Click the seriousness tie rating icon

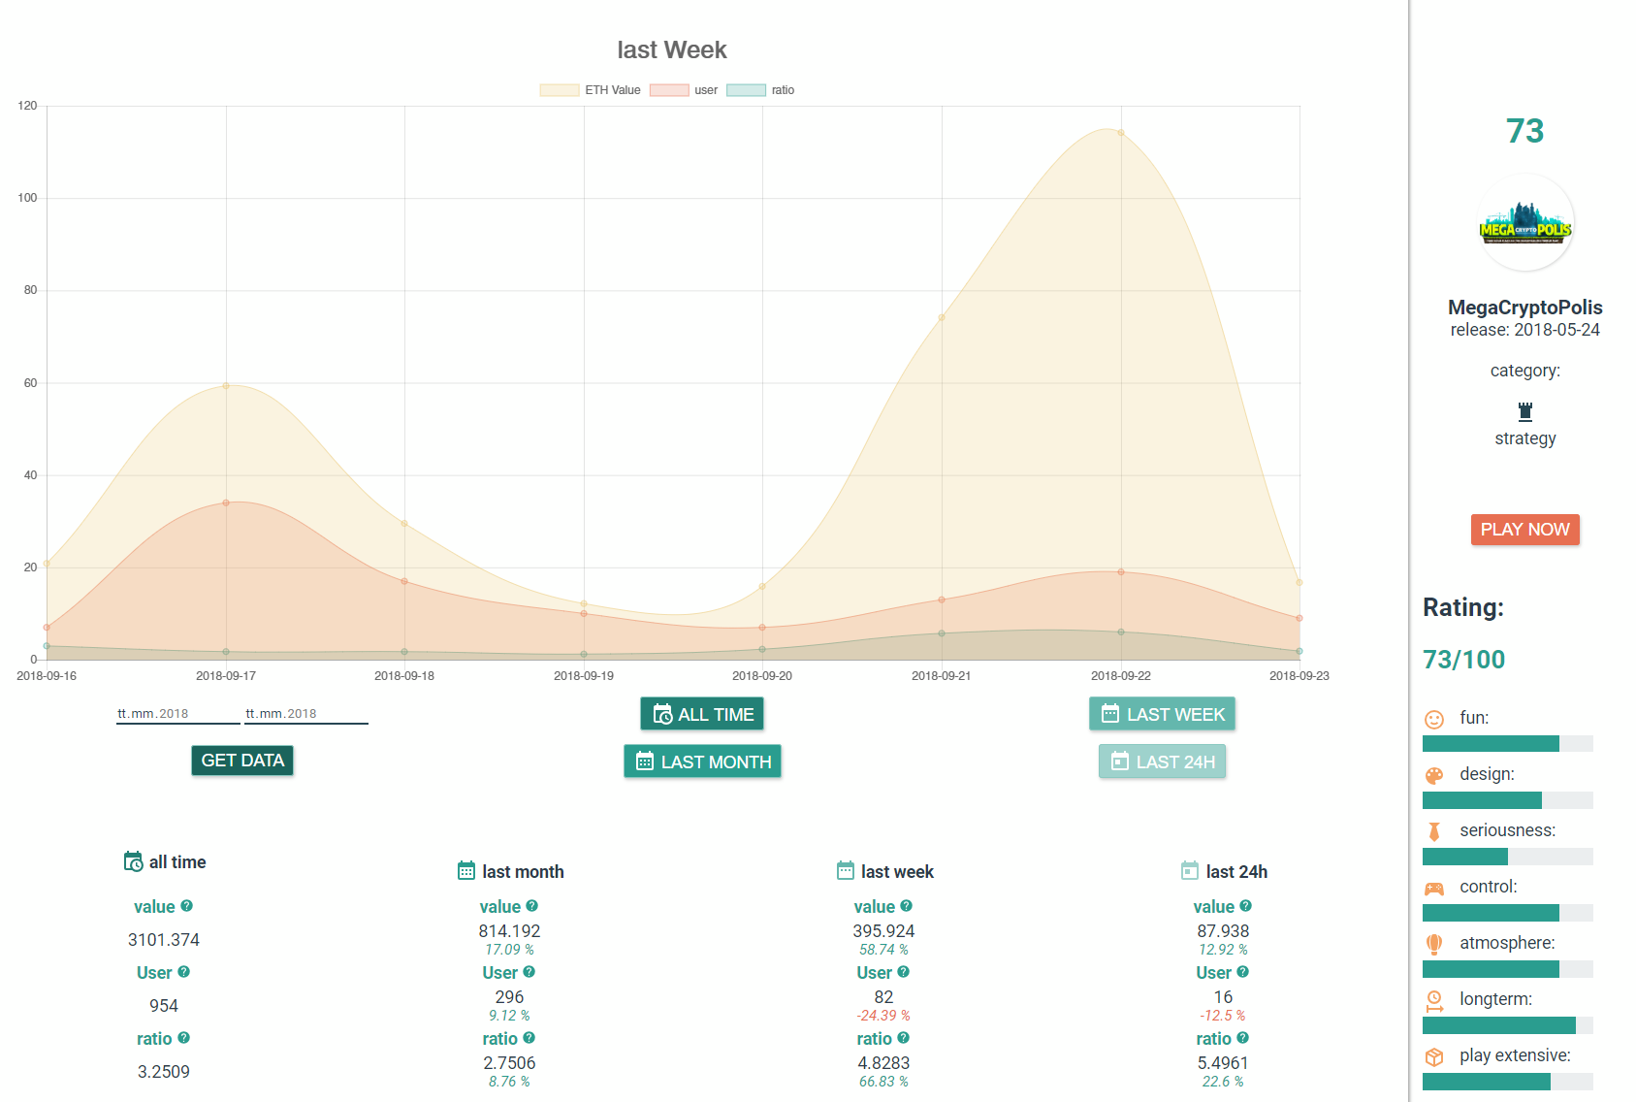coord(1434,831)
